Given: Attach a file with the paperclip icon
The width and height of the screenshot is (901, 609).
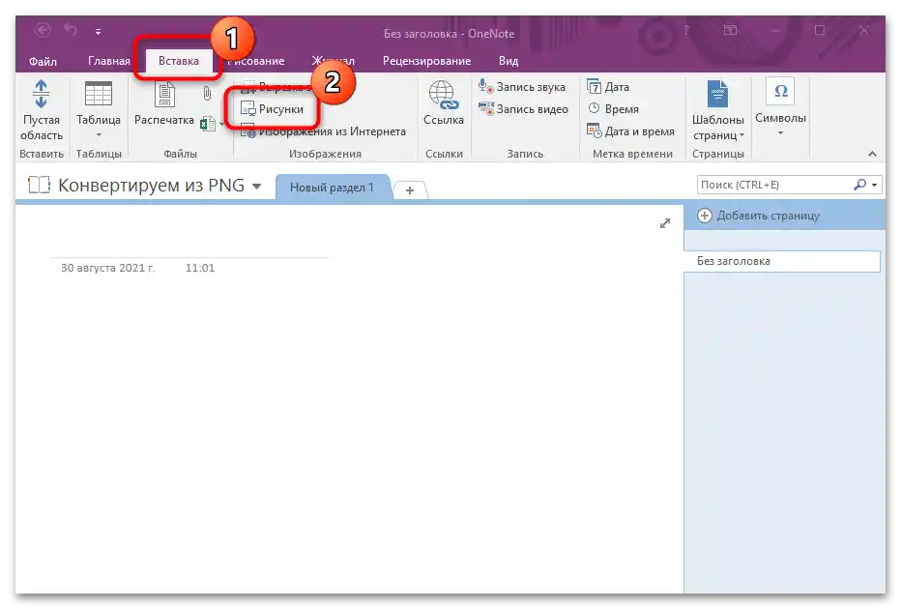Looking at the screenshot, I should [x=207, y=93].
